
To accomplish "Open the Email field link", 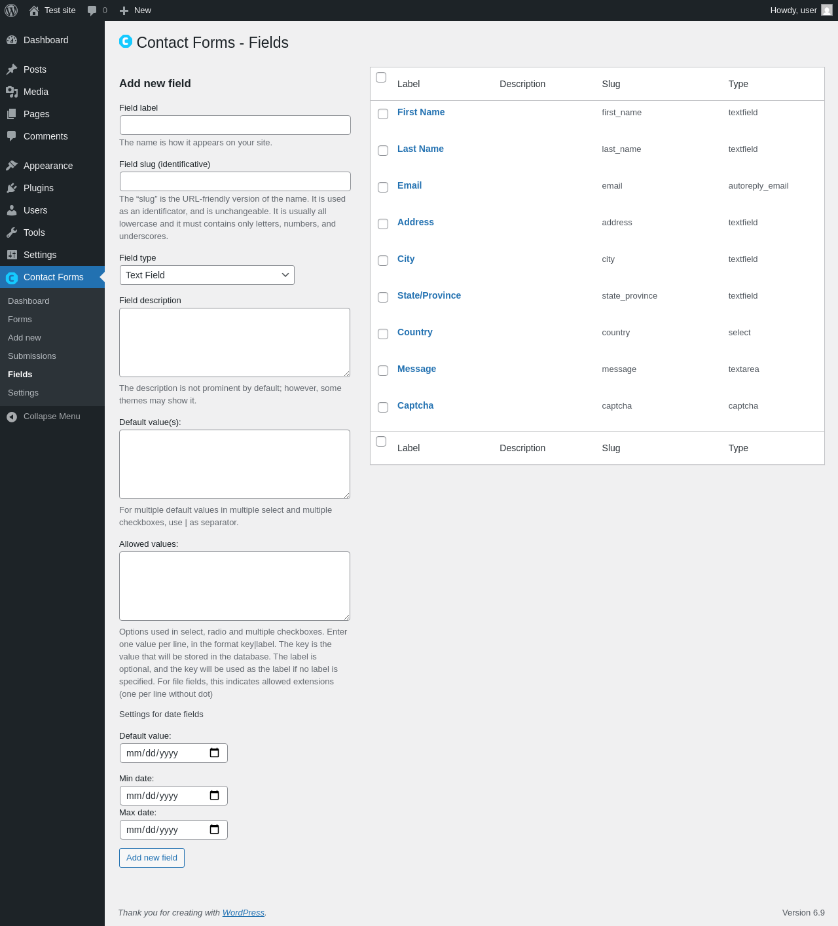I will 409,185.
